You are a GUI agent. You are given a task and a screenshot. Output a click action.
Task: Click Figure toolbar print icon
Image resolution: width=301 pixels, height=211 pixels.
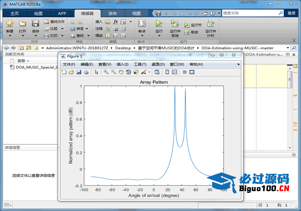(86, 72)
